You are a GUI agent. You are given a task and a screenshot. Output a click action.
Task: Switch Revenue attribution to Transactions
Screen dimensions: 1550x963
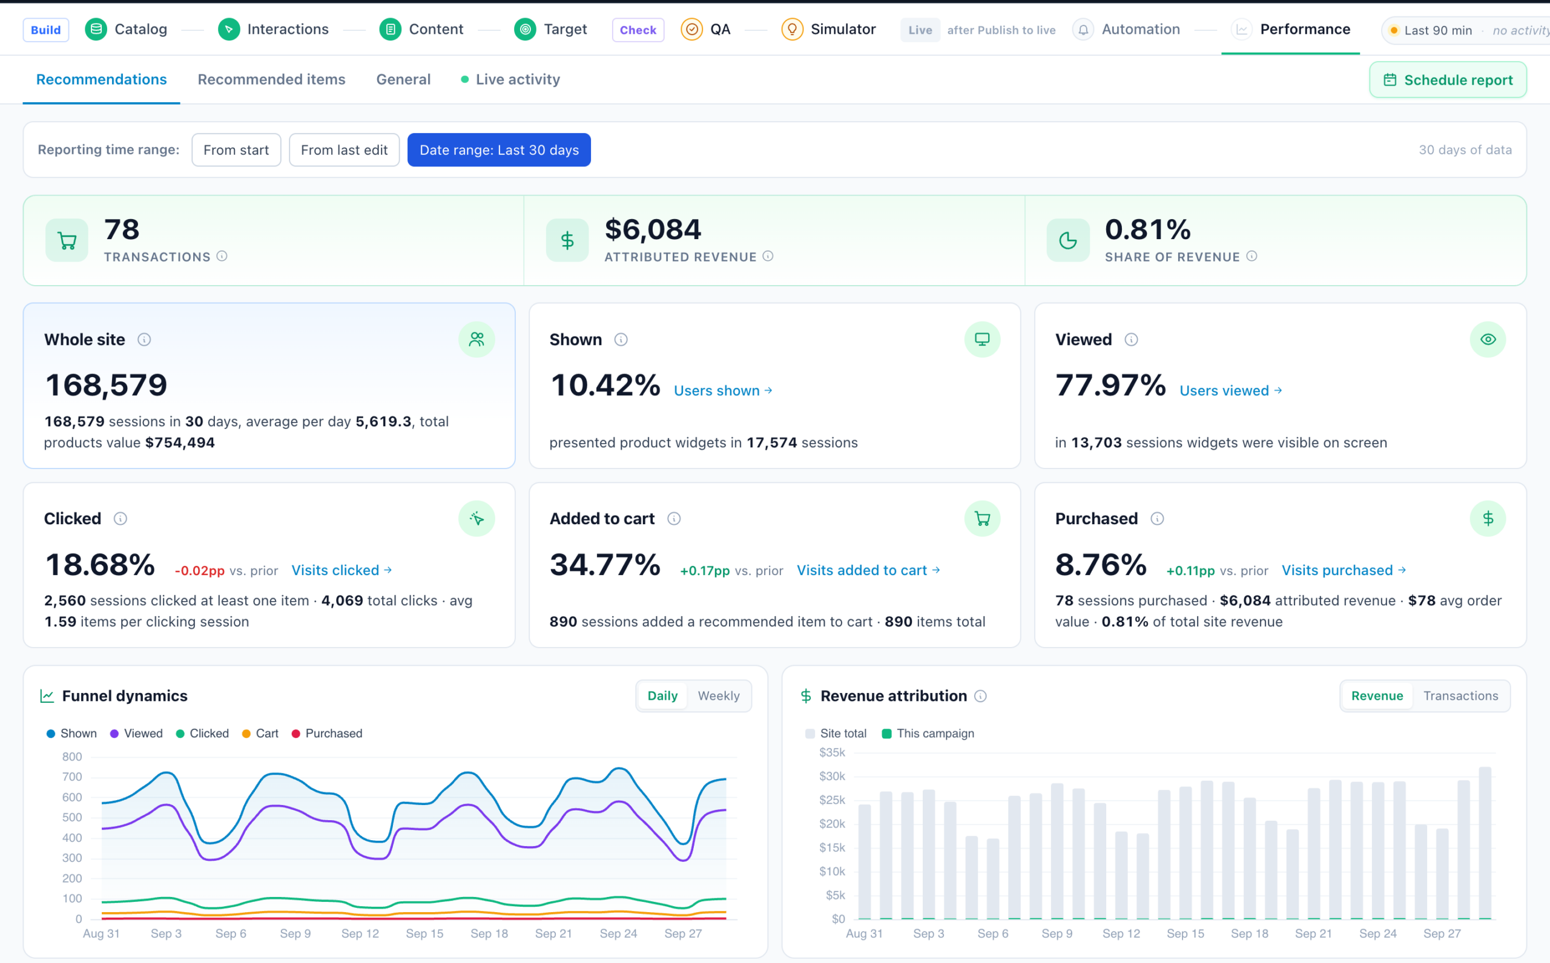click(1461, 695)
